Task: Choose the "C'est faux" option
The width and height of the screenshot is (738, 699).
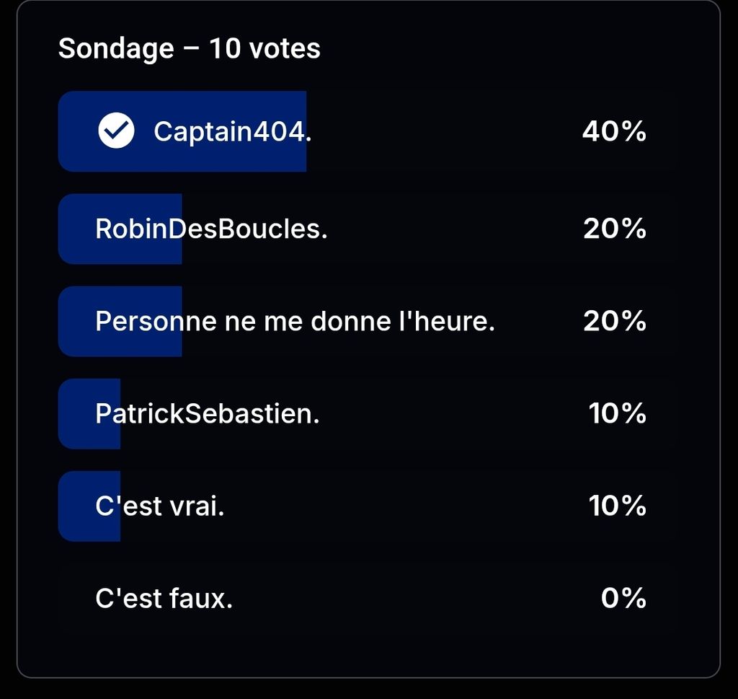Action: (164, 599)
